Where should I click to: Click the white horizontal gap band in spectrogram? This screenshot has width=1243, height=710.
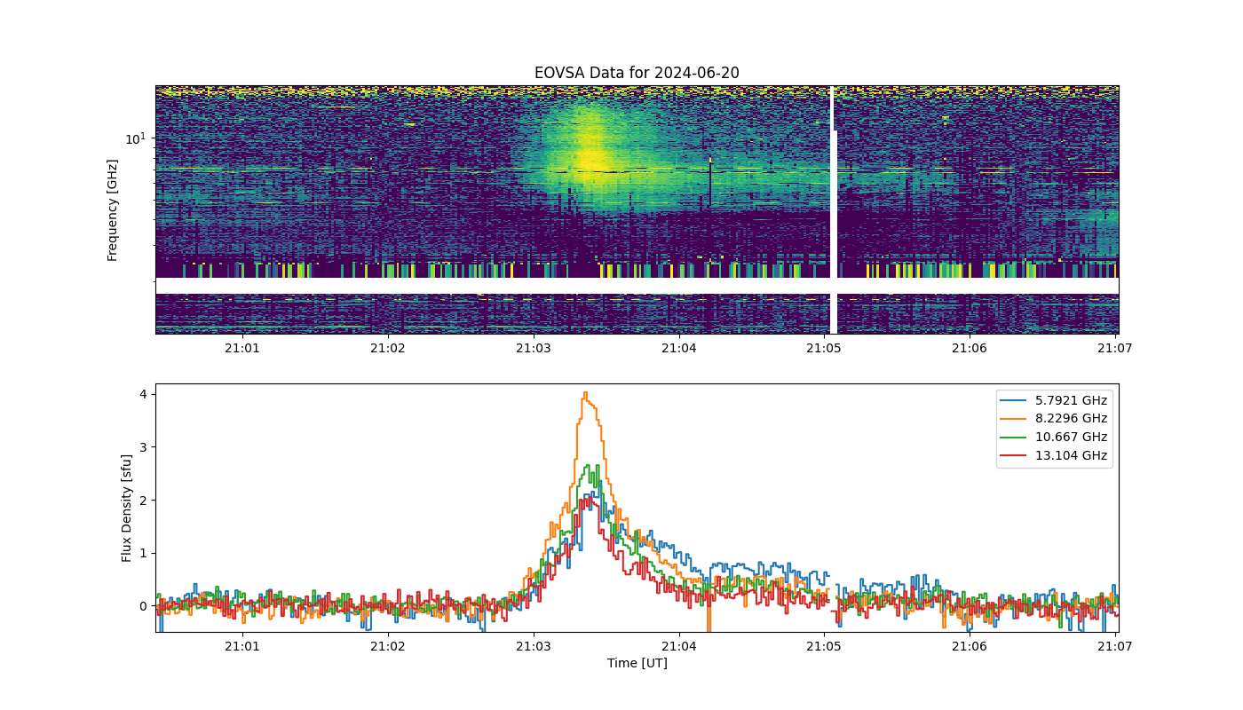pos(637,286)
